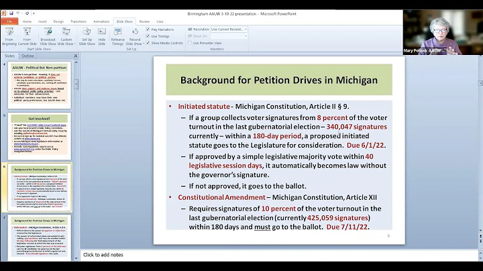This screenshot has height=271, width=483.
Task: Click Mary Pollock's video tile
Action: pos(443,32)
